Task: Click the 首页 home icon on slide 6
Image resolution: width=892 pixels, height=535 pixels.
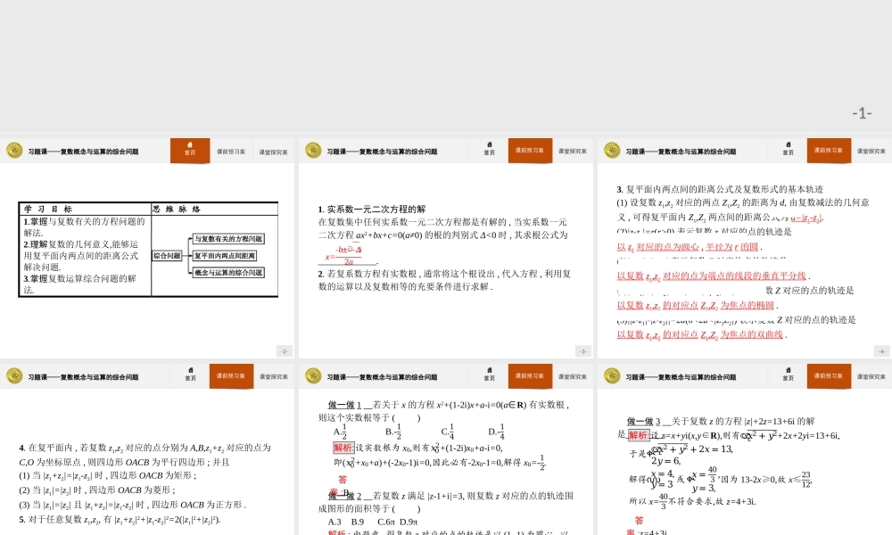Action: click(489, 376)
